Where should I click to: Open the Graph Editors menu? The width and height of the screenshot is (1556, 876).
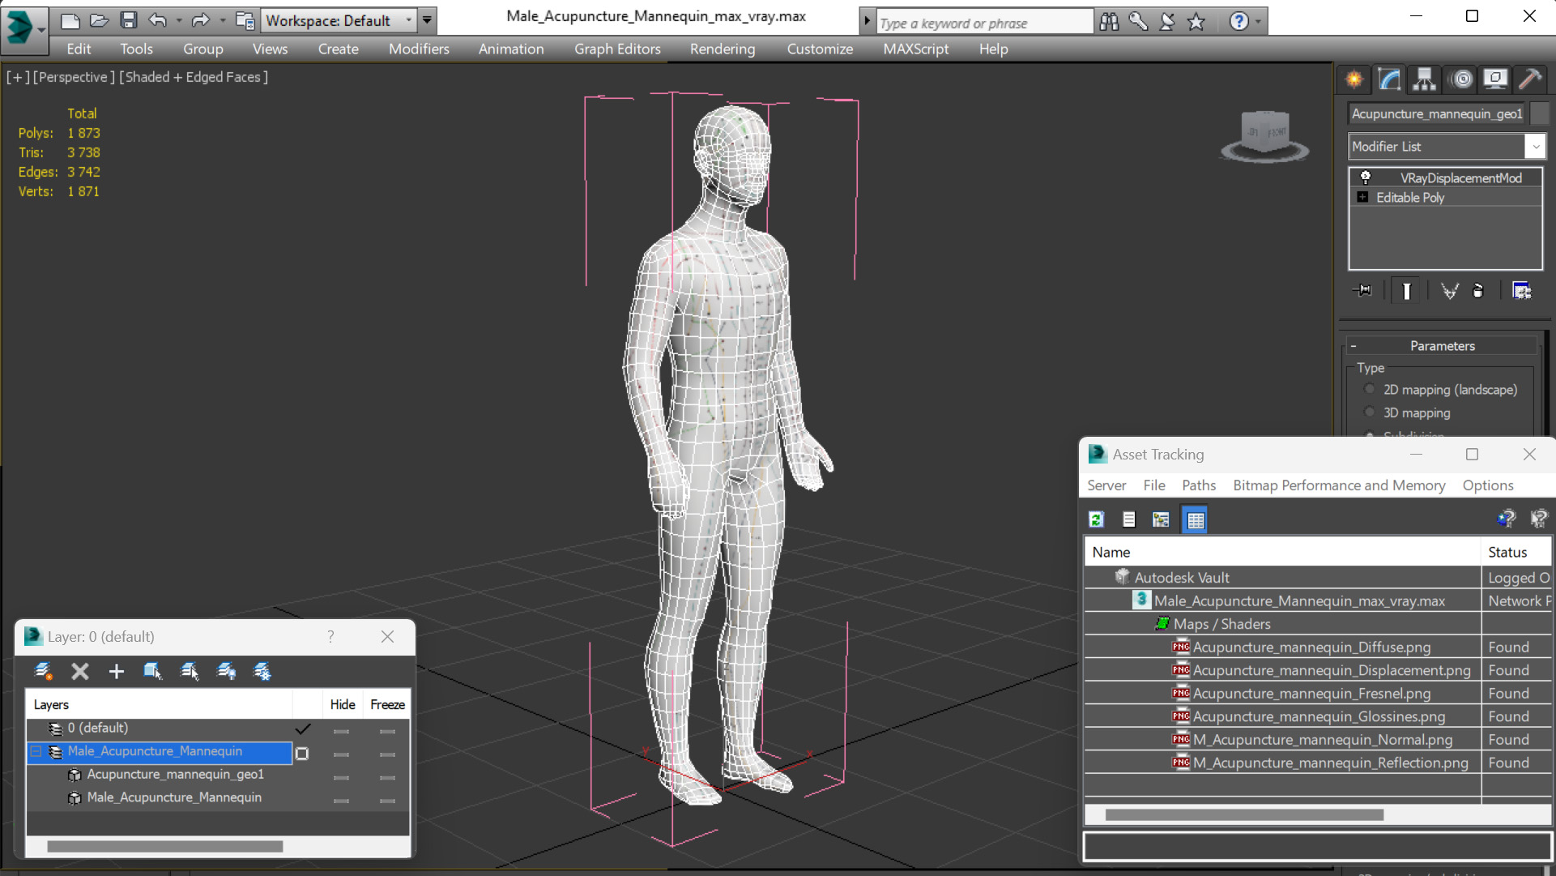click(617, 49)
